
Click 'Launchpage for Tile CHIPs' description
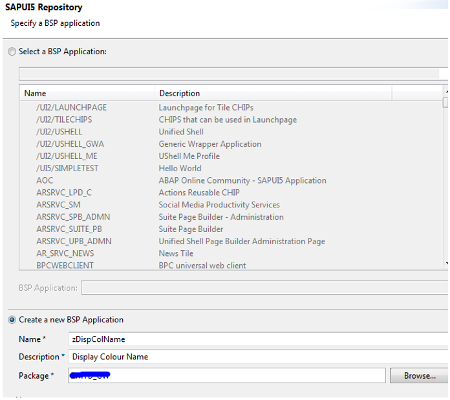pyautogui.click(x=206, y=107)
